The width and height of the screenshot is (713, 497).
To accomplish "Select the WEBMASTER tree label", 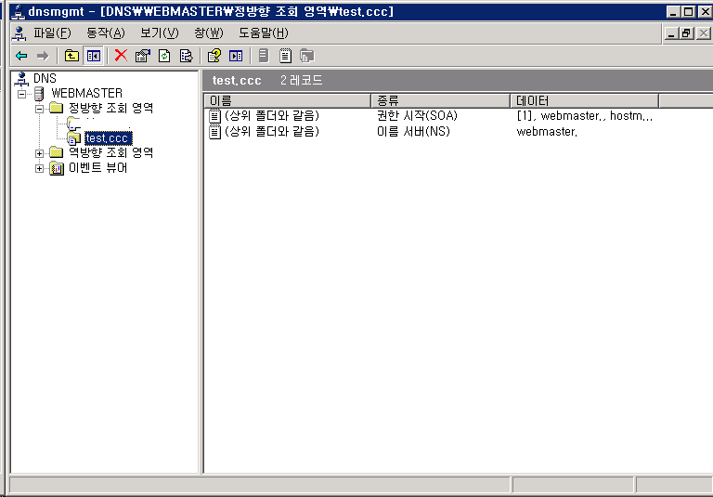I will tap(87, 93).
